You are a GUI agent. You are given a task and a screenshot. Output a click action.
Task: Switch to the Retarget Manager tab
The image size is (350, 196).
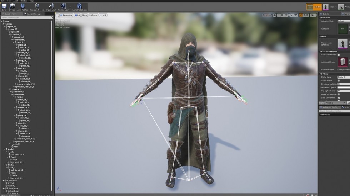(34, 14)
